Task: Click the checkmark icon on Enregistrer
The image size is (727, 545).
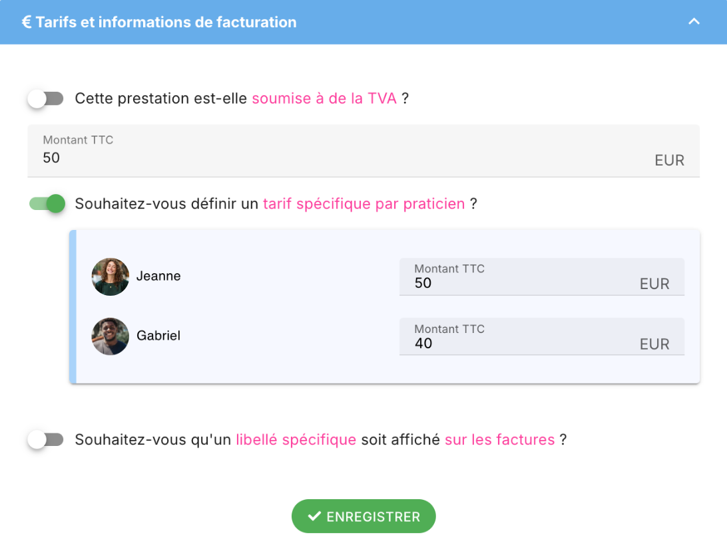Action: point(314,516)
